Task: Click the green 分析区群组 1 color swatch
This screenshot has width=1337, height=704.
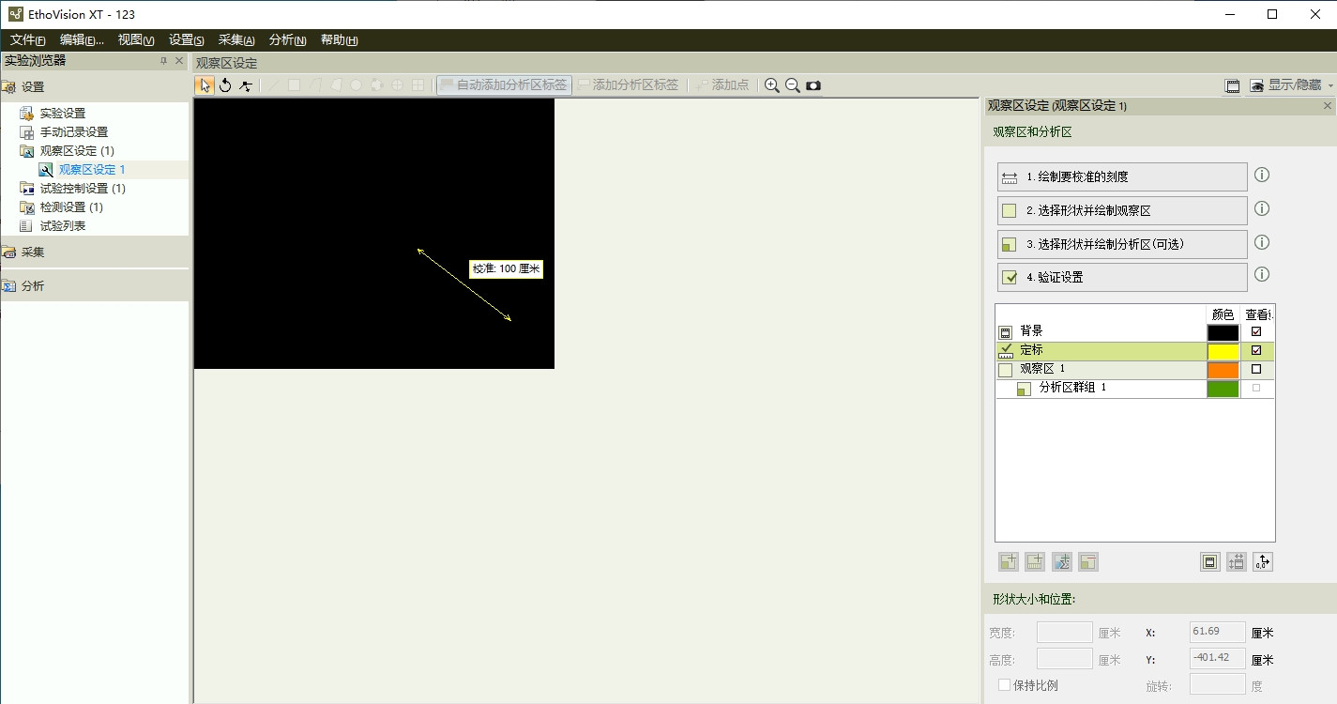Action: 1223,388
